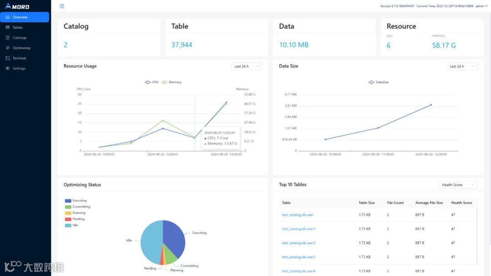This screenshot has width=491, height=276.
Task: Click the Tables sidebar icon
Action: (8, 28)
